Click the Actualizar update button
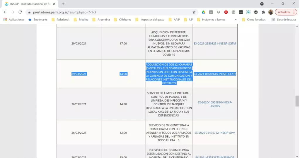This screenshot has width=300, height=158. 284,12
